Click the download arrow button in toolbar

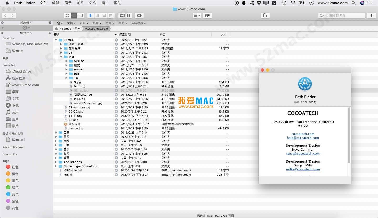tap(372, 16)
